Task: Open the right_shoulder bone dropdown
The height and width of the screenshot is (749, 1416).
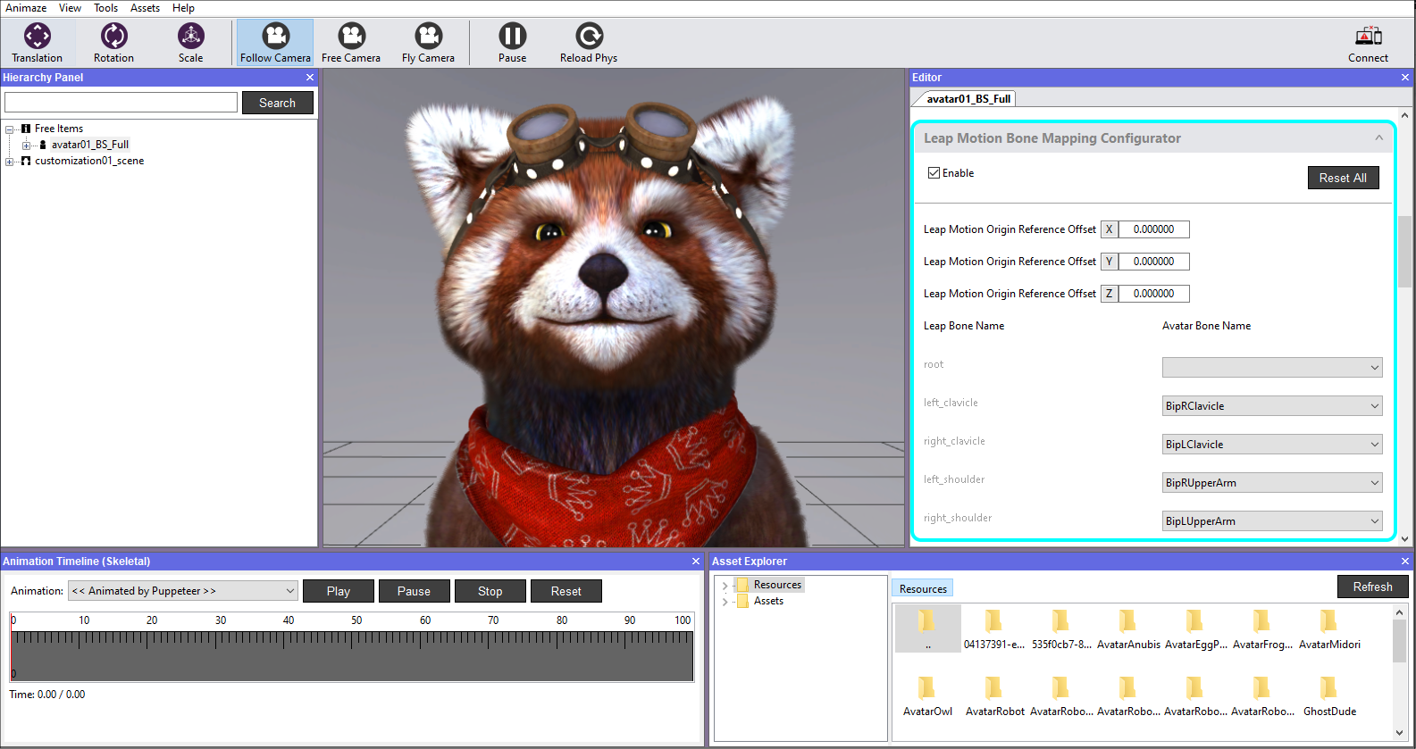Action: pyautogui.click(x=1272, y=521)
